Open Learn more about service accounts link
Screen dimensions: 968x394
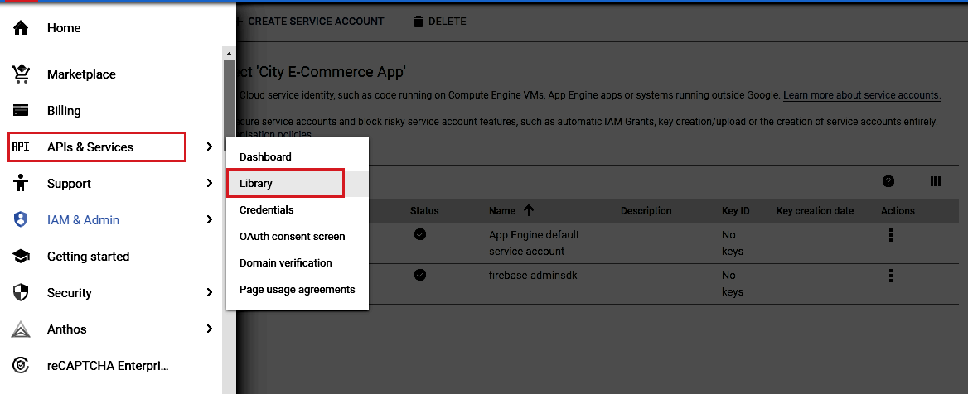coord(862,95)
